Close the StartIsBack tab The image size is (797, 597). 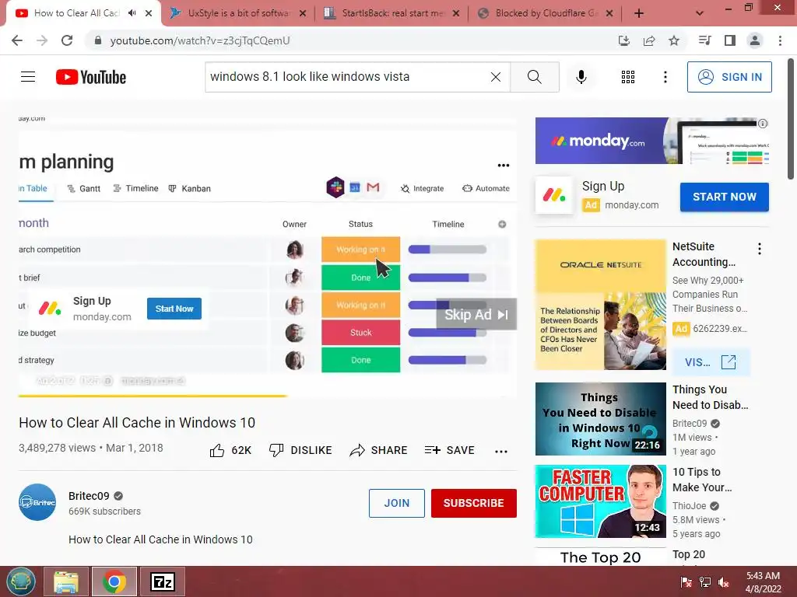456,13
